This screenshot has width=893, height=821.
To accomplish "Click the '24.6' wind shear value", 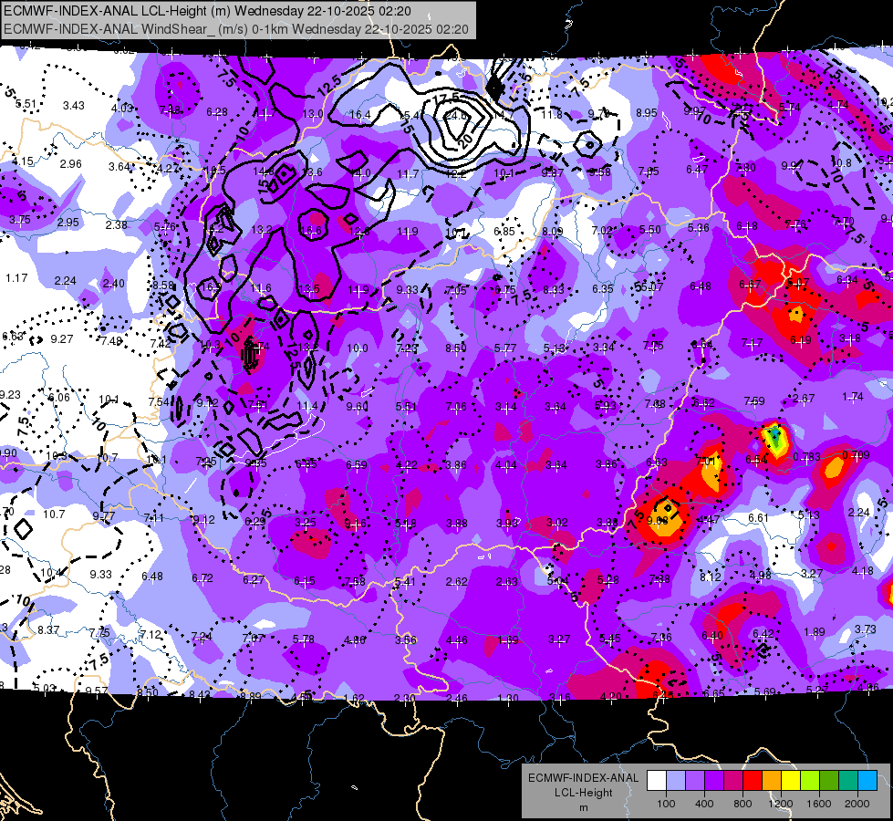I will [x=455, y=116].
